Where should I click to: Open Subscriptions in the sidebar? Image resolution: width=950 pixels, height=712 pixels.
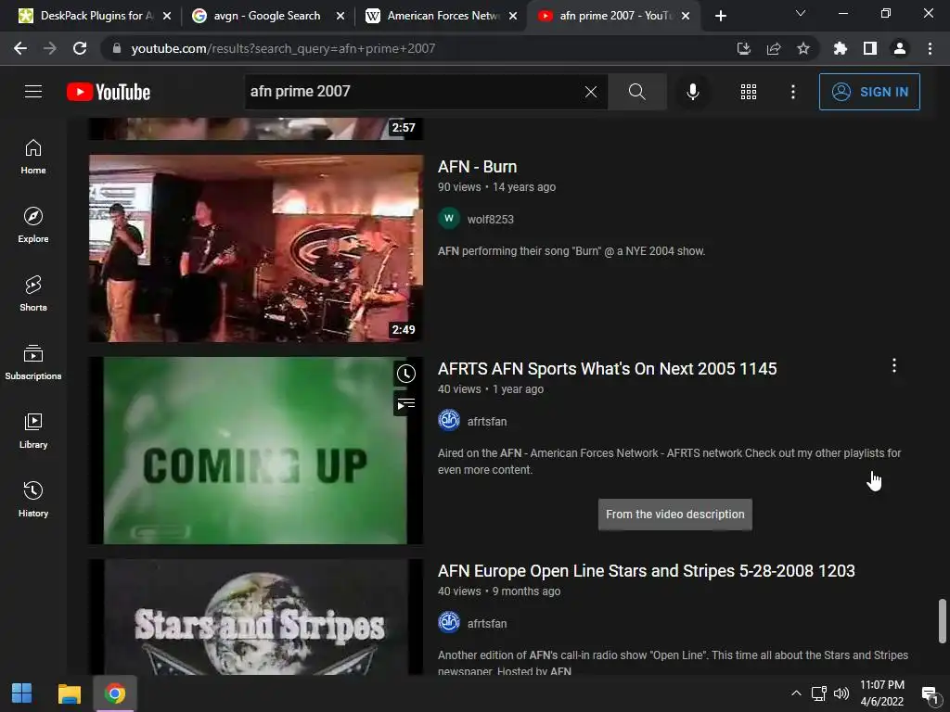pyautogui.click(x=33, y=362)
